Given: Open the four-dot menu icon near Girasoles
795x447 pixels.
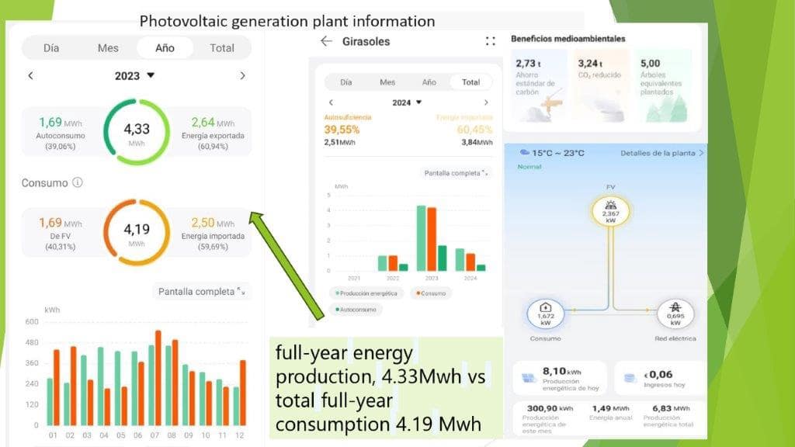Looking at the screenshot, I should (490, 41).
